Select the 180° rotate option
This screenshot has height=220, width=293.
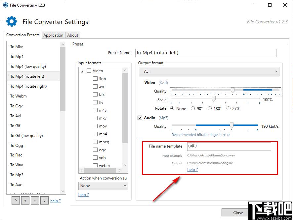(x=210, y=108)
